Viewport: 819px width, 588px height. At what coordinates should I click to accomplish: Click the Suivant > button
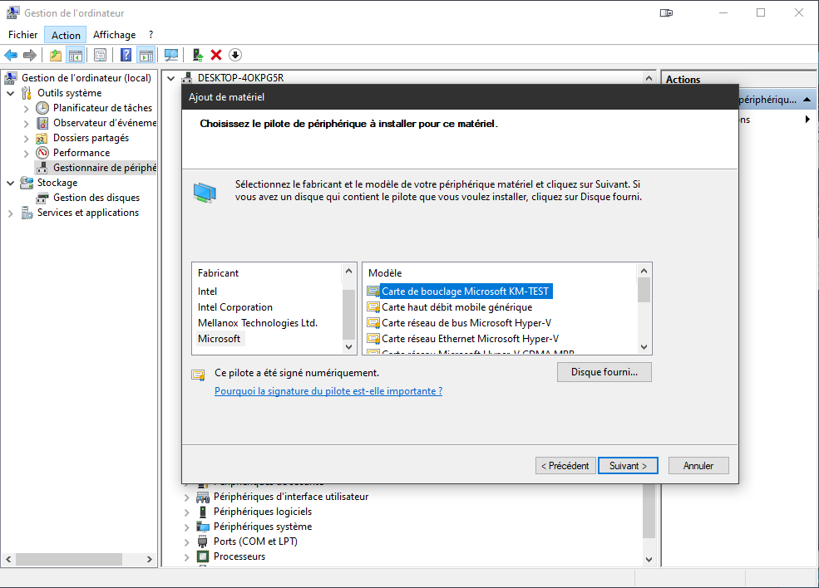click(628, 465)
